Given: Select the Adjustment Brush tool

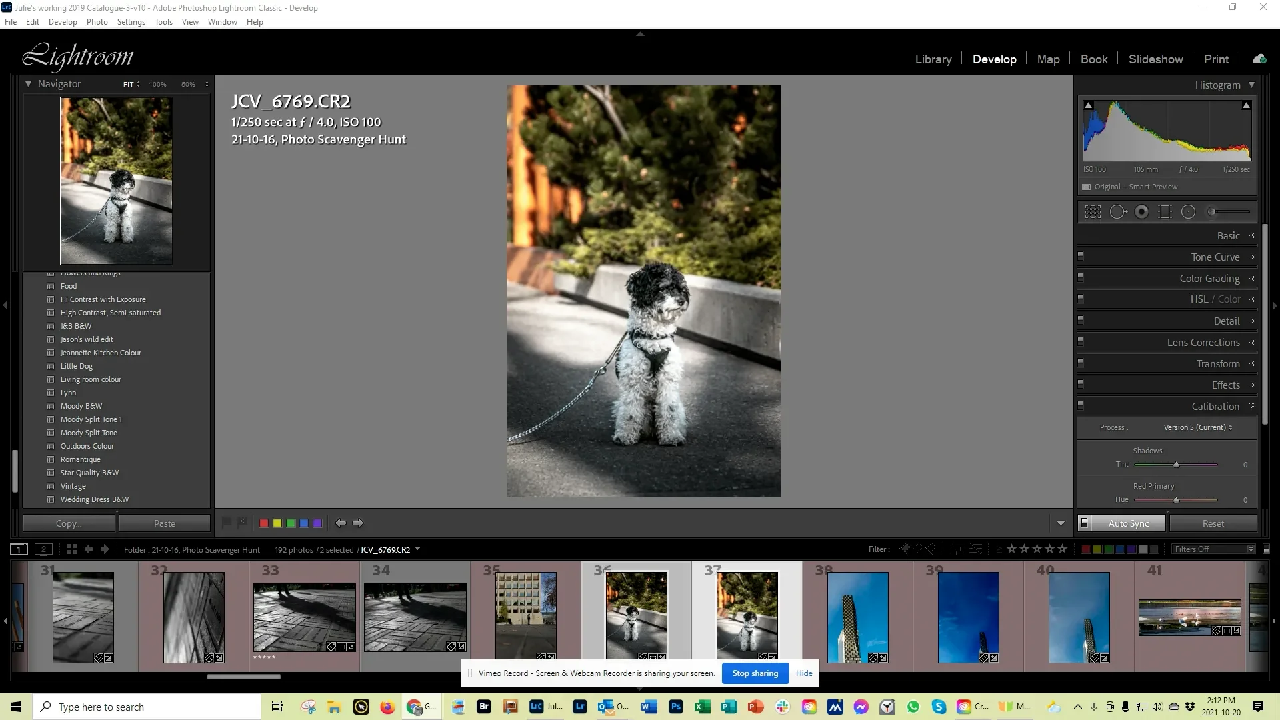Looking at the screenshot, I should click(x=1212, y=211).
